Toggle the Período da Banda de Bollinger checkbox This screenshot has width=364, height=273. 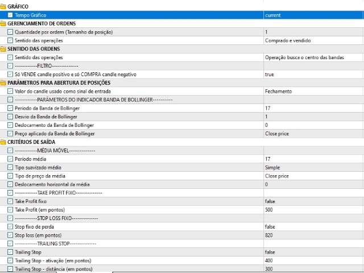[x=10, y=108]
